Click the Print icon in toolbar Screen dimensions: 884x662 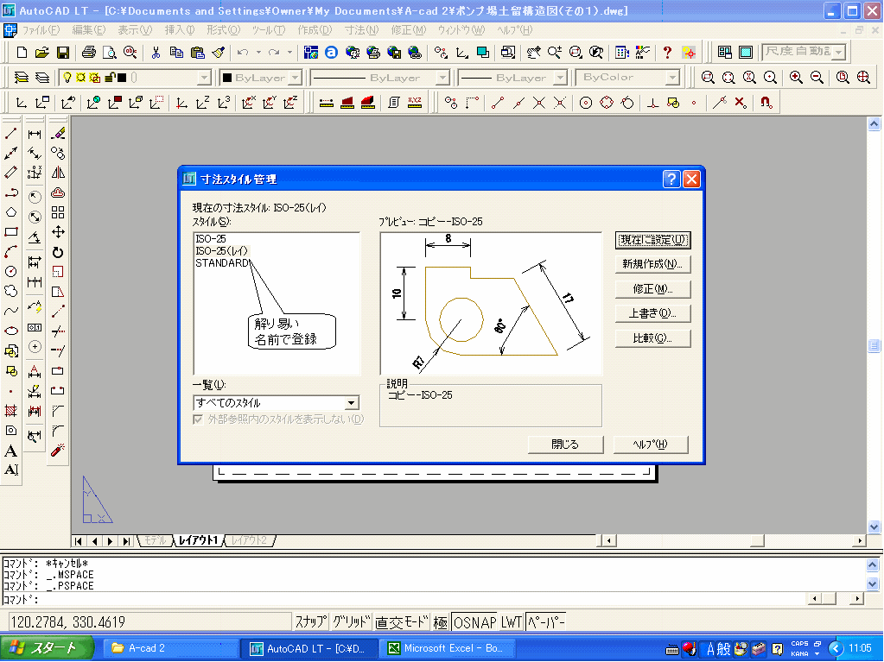[88, 53]
